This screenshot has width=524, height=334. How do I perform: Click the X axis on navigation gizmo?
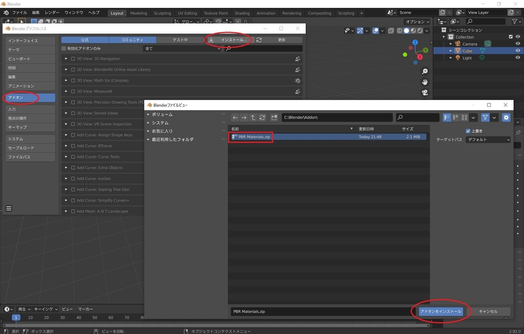[x=420, y=57]
